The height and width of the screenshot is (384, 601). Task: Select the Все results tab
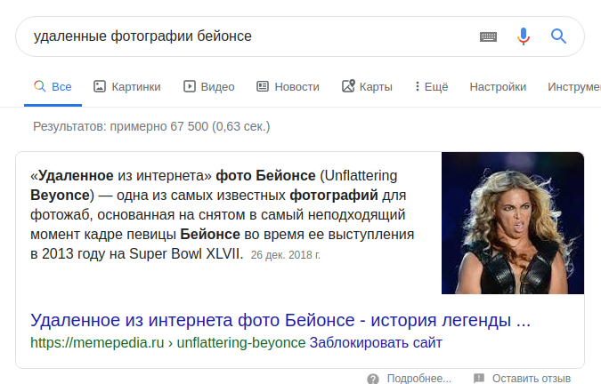coord(53,86)
